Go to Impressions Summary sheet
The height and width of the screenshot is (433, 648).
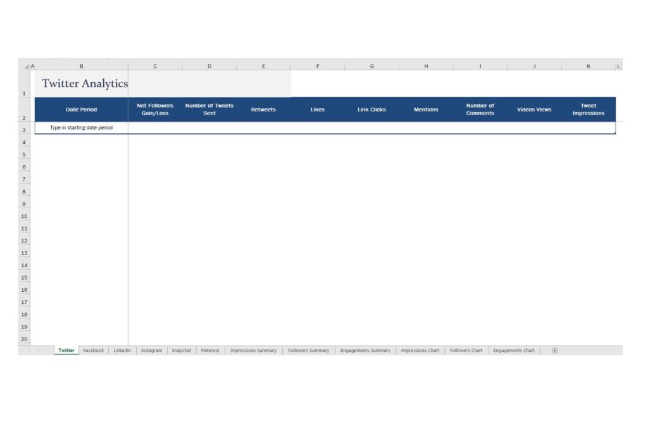tap(253, 350)
